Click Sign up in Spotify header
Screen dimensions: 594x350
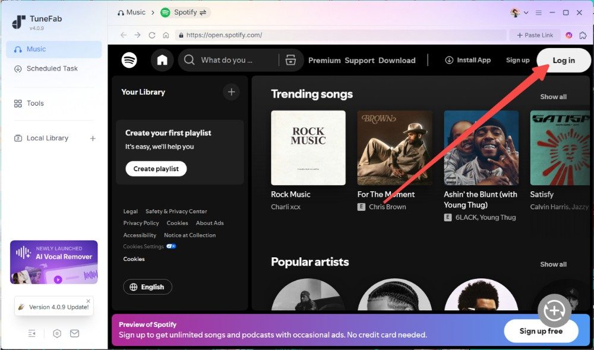517,60
